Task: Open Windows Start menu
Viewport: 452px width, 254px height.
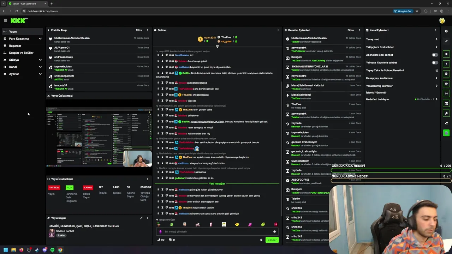Action: pyautogui.click(x=6, y=250)
